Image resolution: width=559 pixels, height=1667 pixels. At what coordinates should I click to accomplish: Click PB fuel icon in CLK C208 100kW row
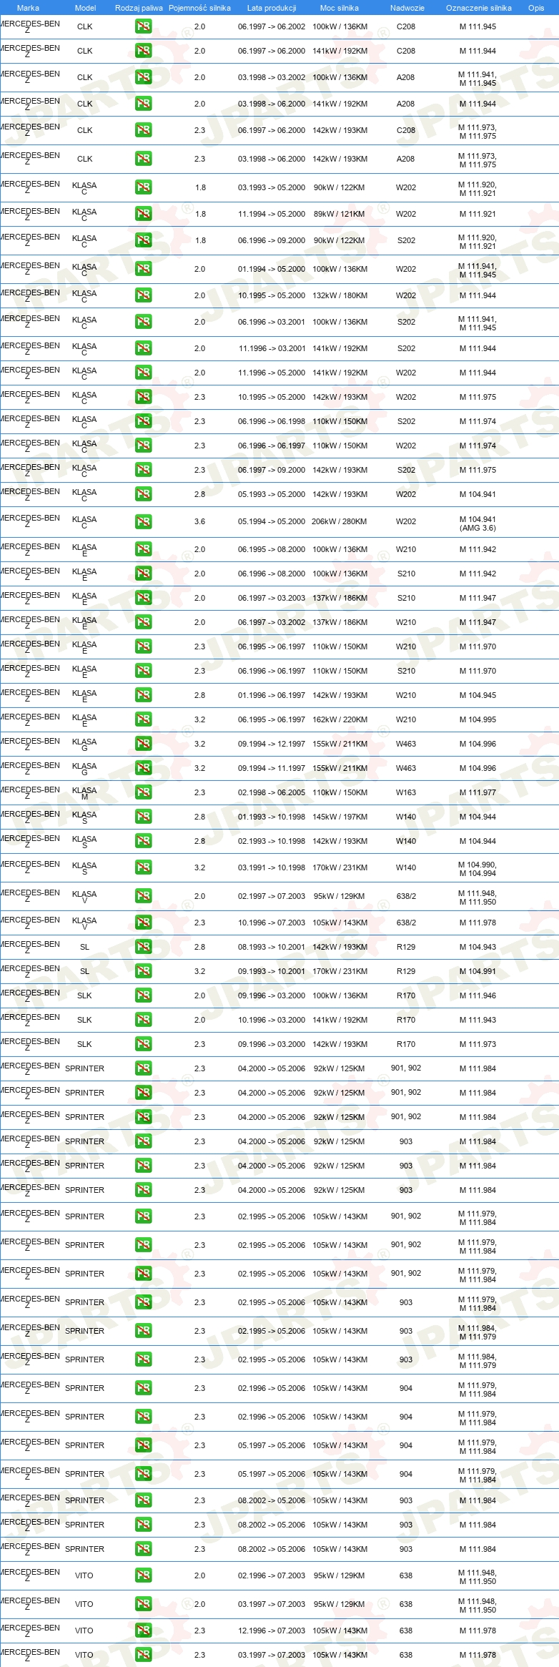pyautogui.click(x=143, y=26)
